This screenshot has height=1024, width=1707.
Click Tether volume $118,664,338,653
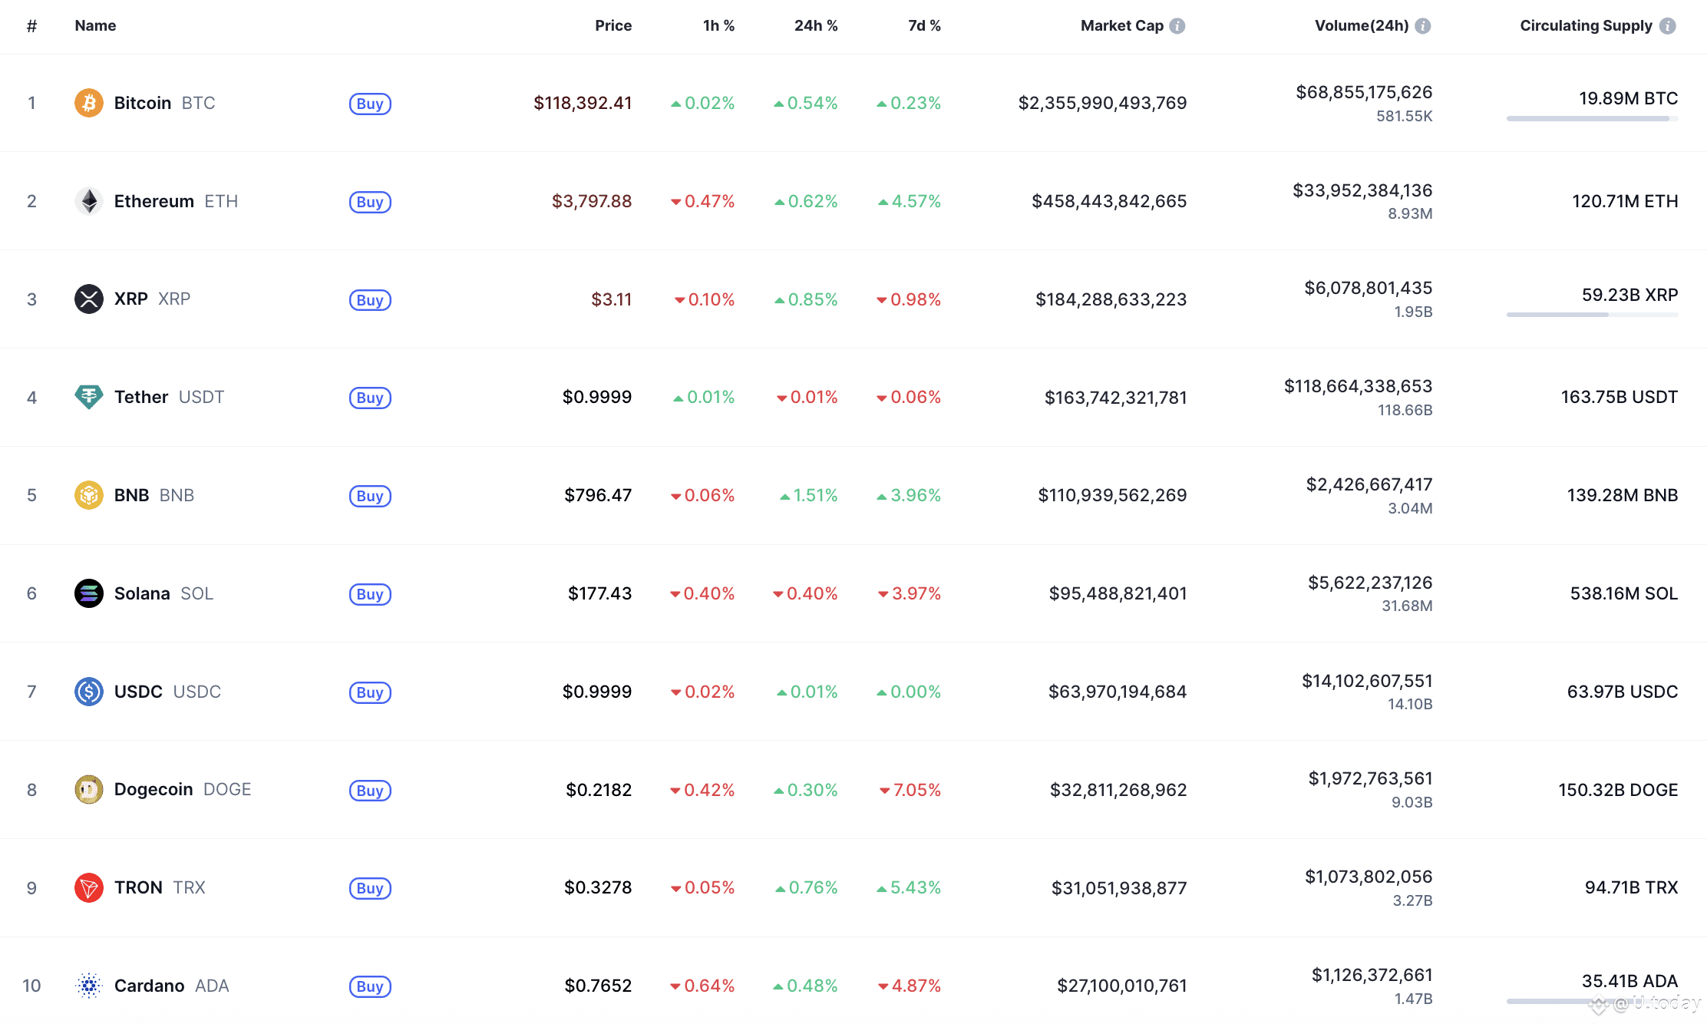(1359, 386)
